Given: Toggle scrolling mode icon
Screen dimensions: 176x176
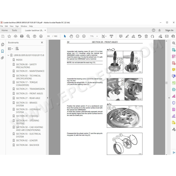Looking at the screenshot, I should (x=111, y=36).
